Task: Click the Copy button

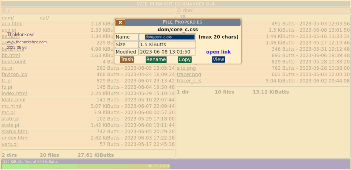Action: 185,59
